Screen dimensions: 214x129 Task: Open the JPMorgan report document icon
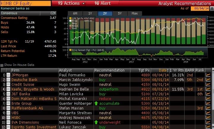click(x=8, y=75)
